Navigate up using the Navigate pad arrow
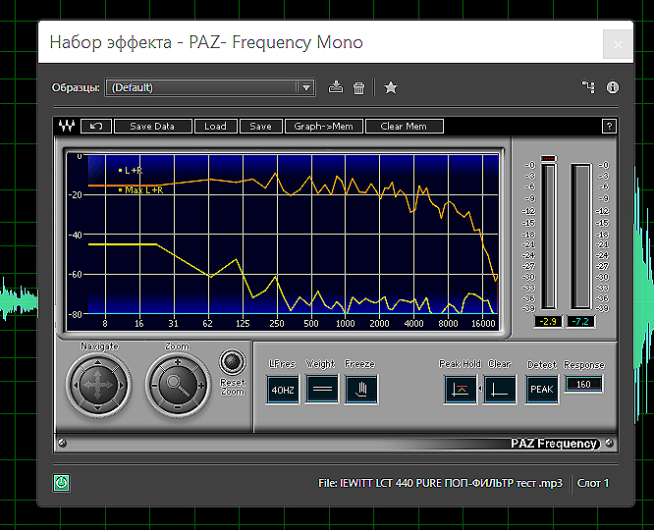Screen dimensions: 654x530 [x=97, y=362]
